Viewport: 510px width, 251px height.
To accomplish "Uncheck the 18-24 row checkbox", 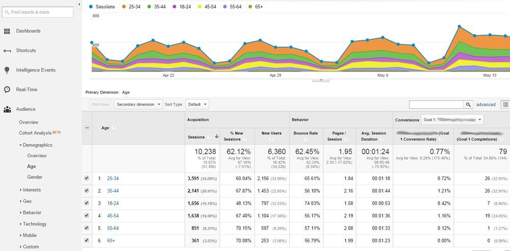I will (x=87, y=203).
